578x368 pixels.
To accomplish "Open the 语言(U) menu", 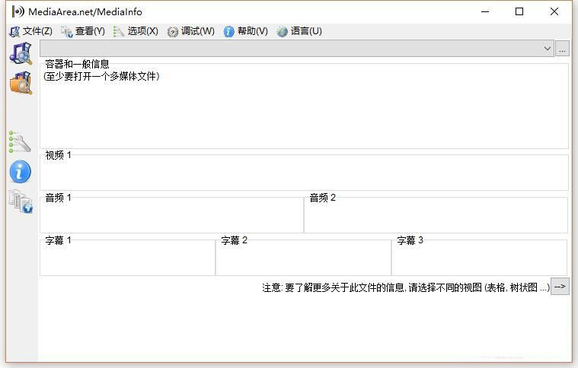I will pos(299,31).
